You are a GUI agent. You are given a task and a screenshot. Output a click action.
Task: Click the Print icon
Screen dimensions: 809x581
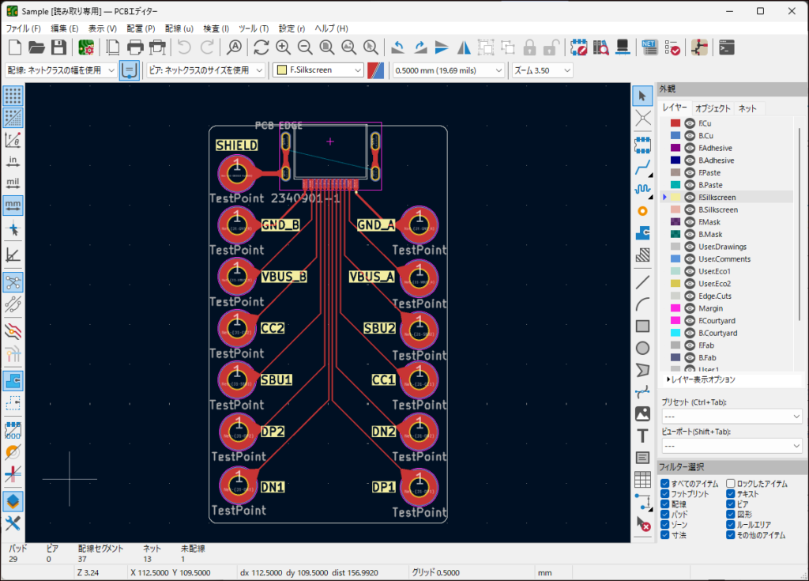[x=135, y=47]
